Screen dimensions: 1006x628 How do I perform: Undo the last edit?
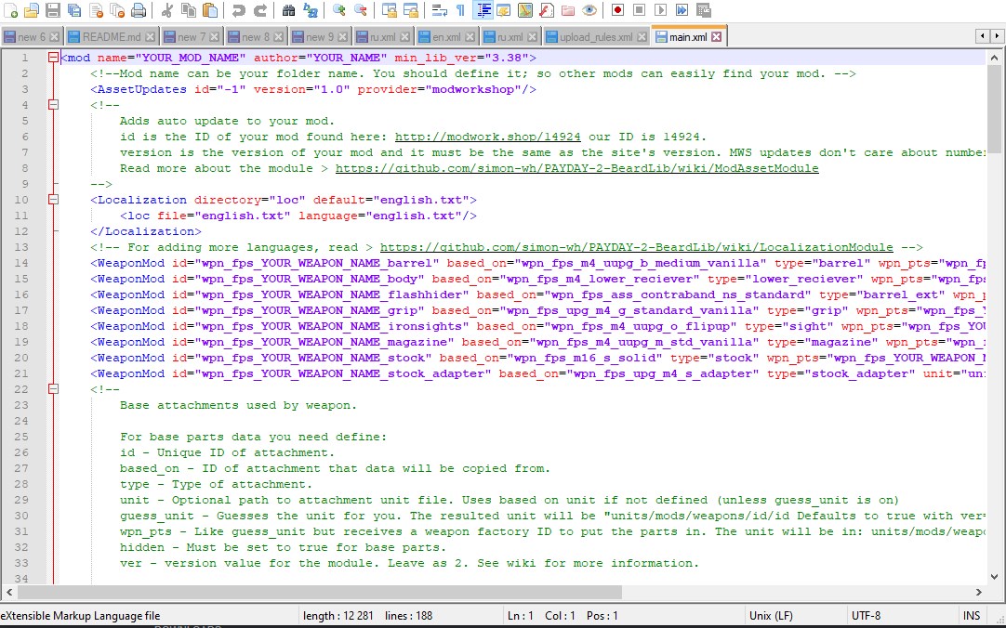coord(239,10)
